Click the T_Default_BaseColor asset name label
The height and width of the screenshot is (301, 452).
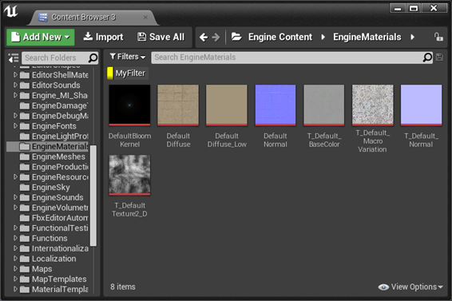(x=324, y=141)
